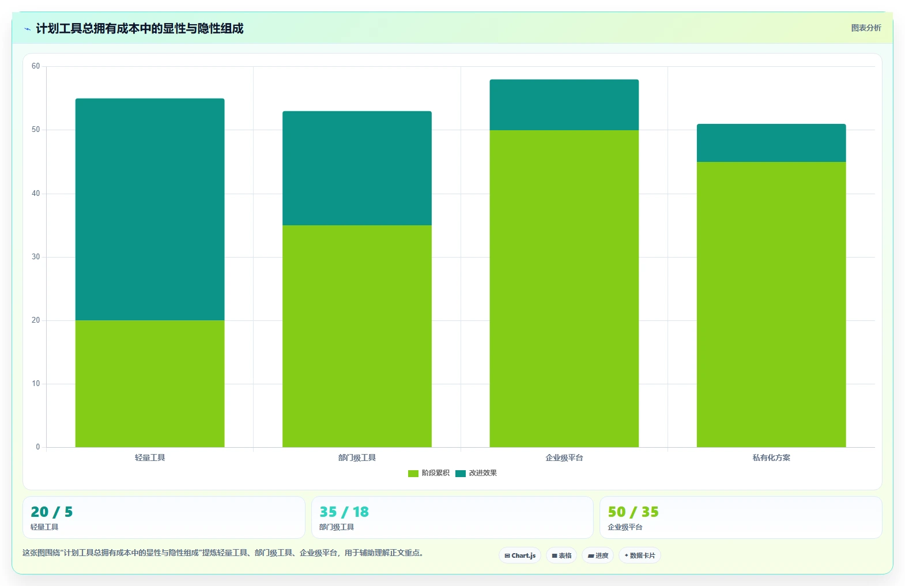Click the green segment of the 轻量工具 bar

[x=150, y=384]
